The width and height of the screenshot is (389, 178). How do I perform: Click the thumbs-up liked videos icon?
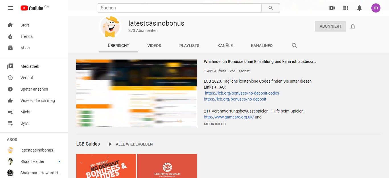(10, 101)
